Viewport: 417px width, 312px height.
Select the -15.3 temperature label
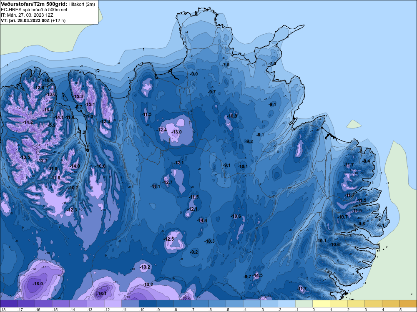78,96
